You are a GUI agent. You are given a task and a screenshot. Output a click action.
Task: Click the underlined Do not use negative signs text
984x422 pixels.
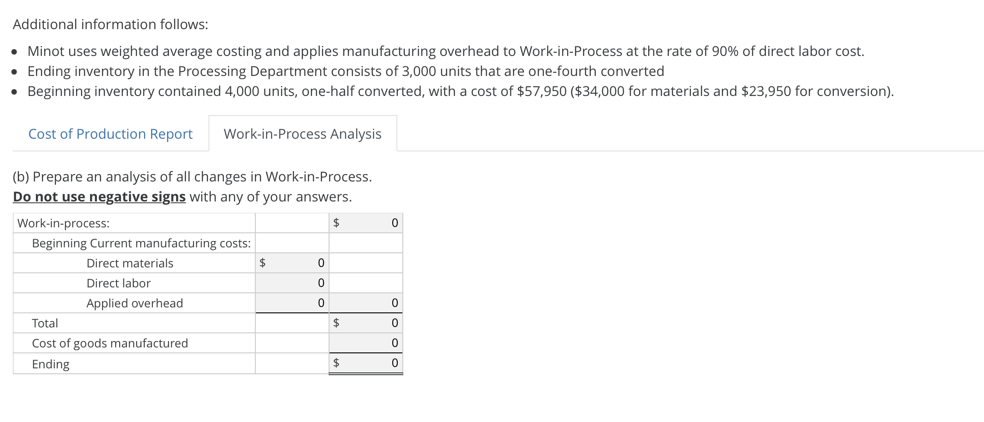coord(99,196)
